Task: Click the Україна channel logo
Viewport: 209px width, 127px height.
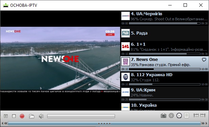Action: tap(126, 107)
